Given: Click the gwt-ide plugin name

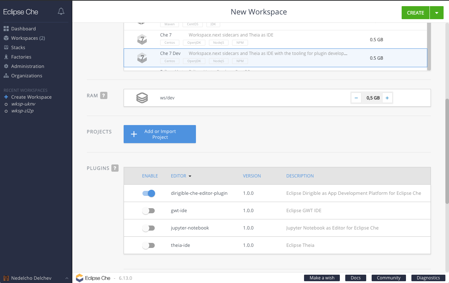Looking at the screenshot, I should [x=179, y=211].
